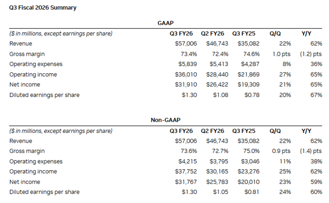Click the Non-GAAP table title
Viewport: 329px width, 203px height.
point(164,120)
